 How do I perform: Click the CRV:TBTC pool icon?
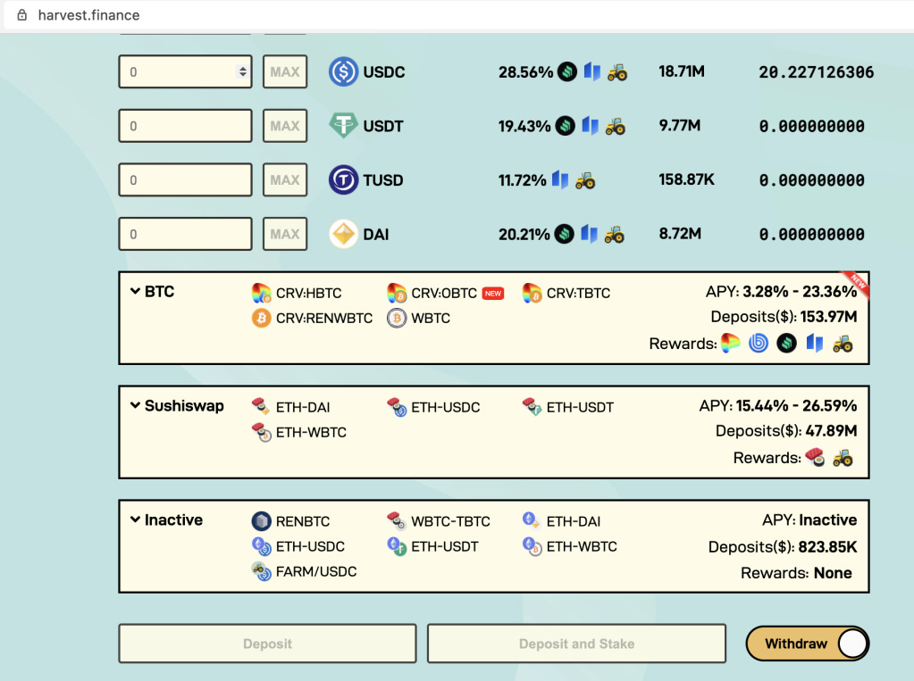(x=532, y=293)
